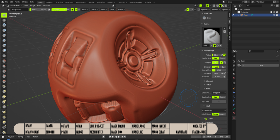280x140 pixels.
Task: Select the Draw Sharp brush in the left toolbar
Action: pyautogui.click(x=4, y=20)
